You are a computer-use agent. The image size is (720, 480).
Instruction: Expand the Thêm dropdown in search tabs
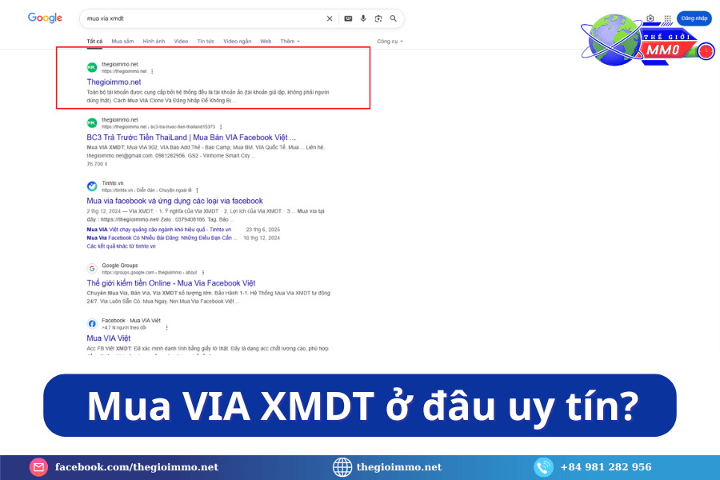point(290,41)
